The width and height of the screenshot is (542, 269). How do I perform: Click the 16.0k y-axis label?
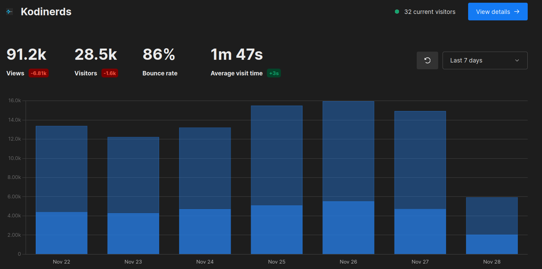pyautogui.click(x=15, y=101)
